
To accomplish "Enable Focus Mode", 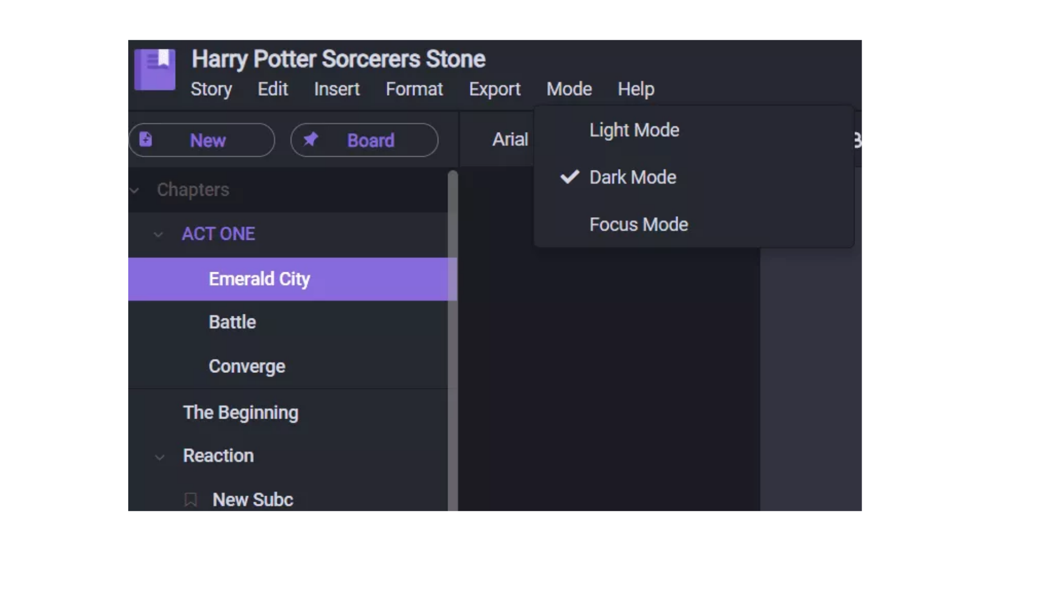I will tap(639, 224).
